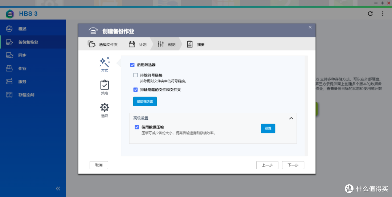Click the 存储空间 storage icon

click(x=9, y=94)
